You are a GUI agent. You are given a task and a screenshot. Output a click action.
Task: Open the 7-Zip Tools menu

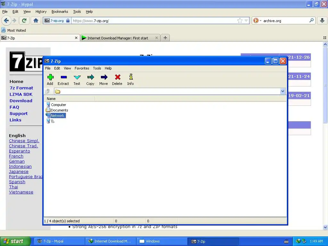pos(97,68)
